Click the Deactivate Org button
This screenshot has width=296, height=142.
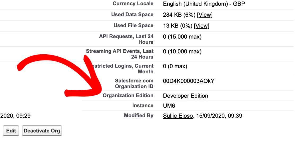click(x=42, y=131)
